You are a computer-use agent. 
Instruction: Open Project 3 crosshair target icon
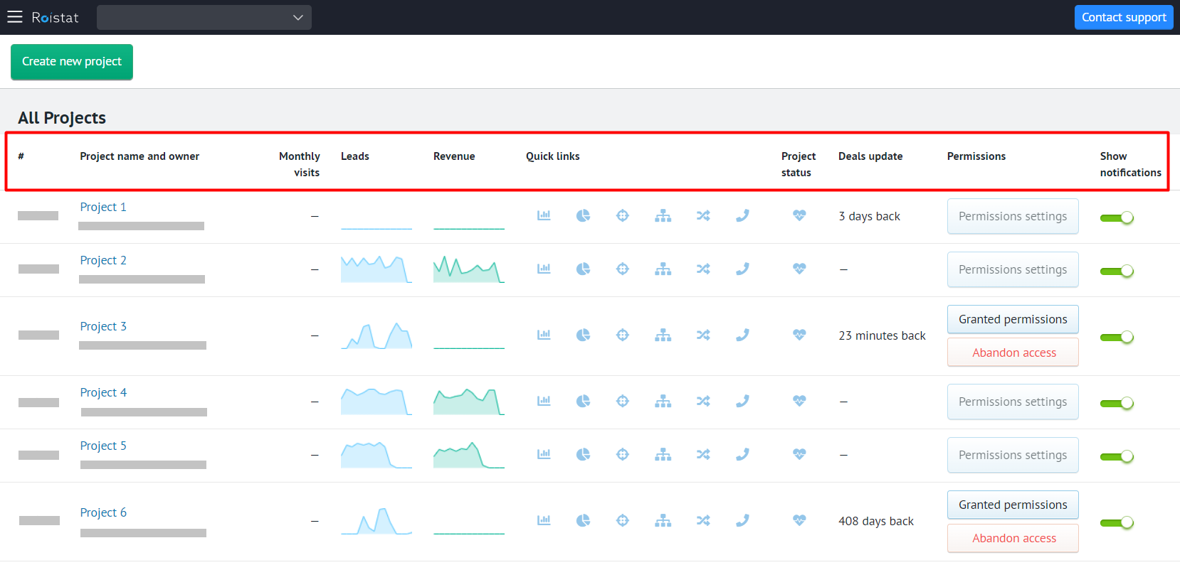[623, 335]
